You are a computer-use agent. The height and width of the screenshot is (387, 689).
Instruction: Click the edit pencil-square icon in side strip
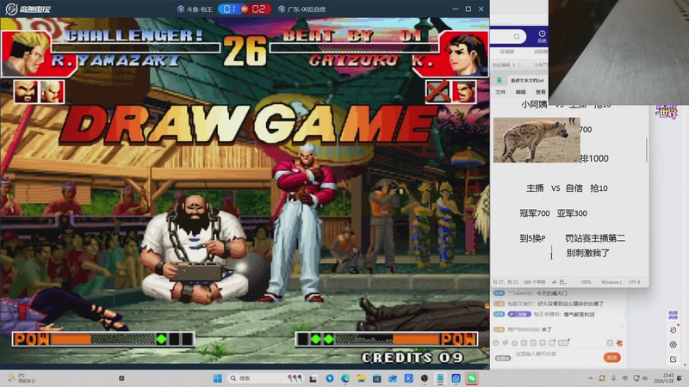coord(673,359)
